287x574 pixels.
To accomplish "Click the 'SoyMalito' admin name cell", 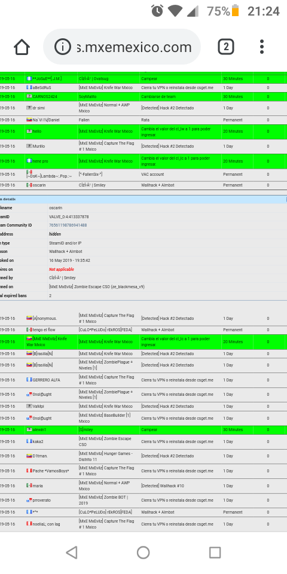I will pos(87,97).
